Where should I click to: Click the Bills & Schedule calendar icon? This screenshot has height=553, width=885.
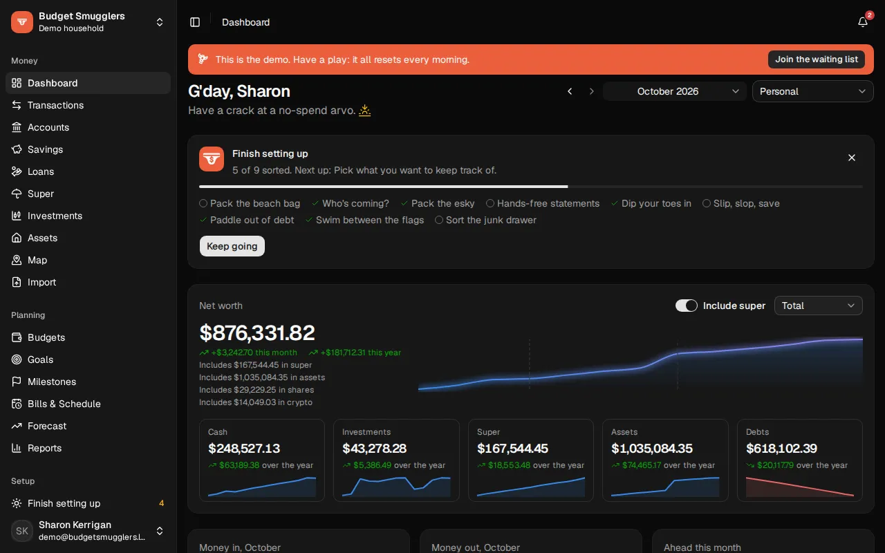tap(17, 404)
